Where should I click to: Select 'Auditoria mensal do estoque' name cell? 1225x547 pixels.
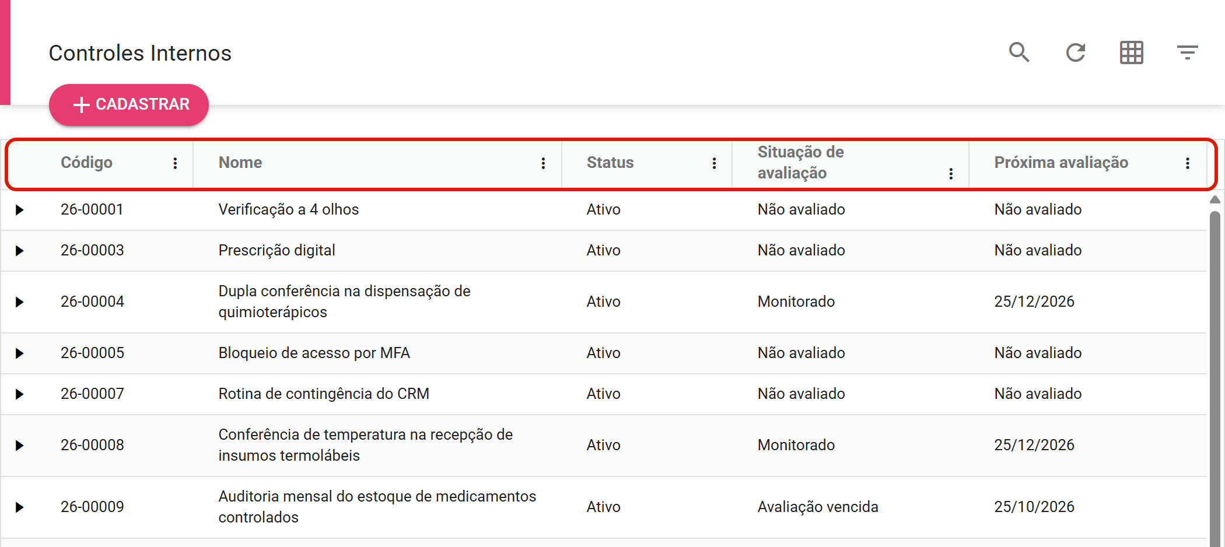click(x=377, y=507)
